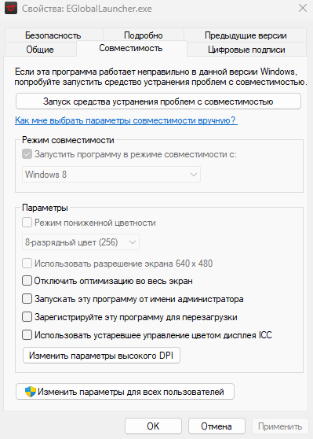This screenshot has height=439, width=313.
Task: Open the Windows 8 compatibility dropdown
Action: point(111,175)
